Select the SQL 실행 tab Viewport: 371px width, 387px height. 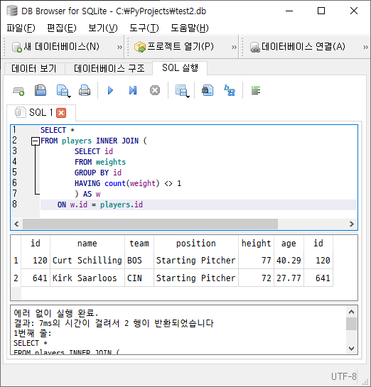tap(180, 68)
